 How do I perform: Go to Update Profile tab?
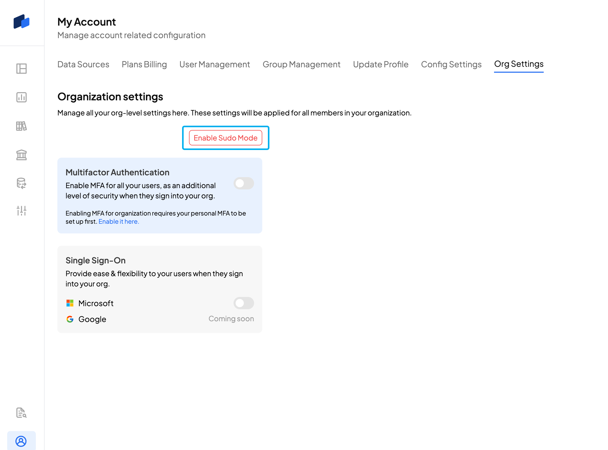[x=380, y=64]
